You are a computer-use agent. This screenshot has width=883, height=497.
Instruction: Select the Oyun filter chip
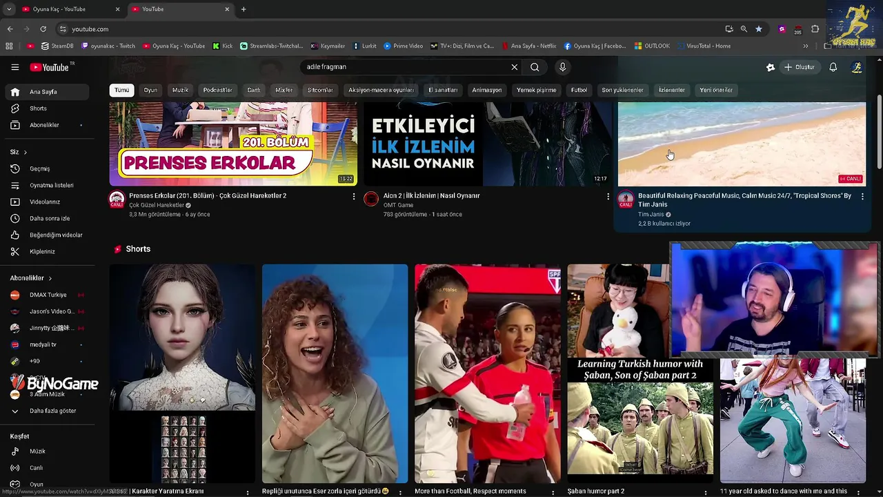coord(150,90)
